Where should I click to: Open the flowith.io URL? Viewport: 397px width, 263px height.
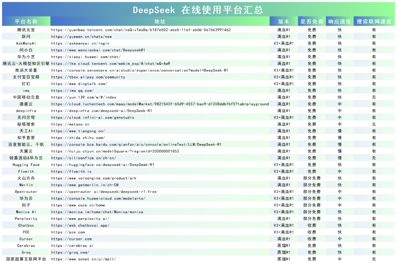[x=71, y=171]
